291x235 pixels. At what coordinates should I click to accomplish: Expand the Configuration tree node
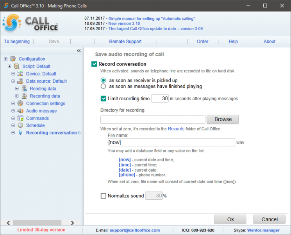[6, 59]
